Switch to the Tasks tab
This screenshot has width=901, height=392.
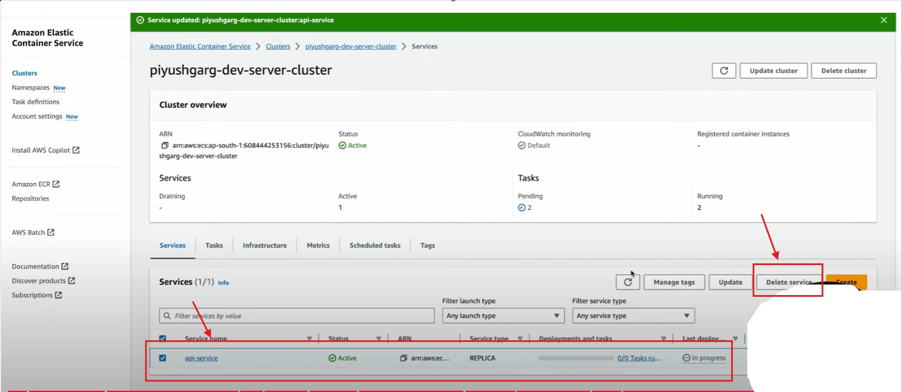(x=214, y=246)
